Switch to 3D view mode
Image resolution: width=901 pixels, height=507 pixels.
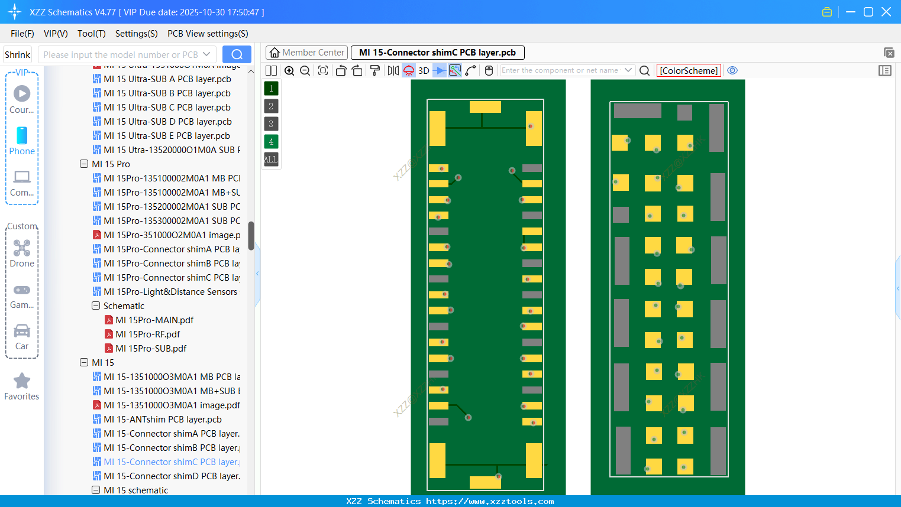pyautogui.click(x=424, y=70)
